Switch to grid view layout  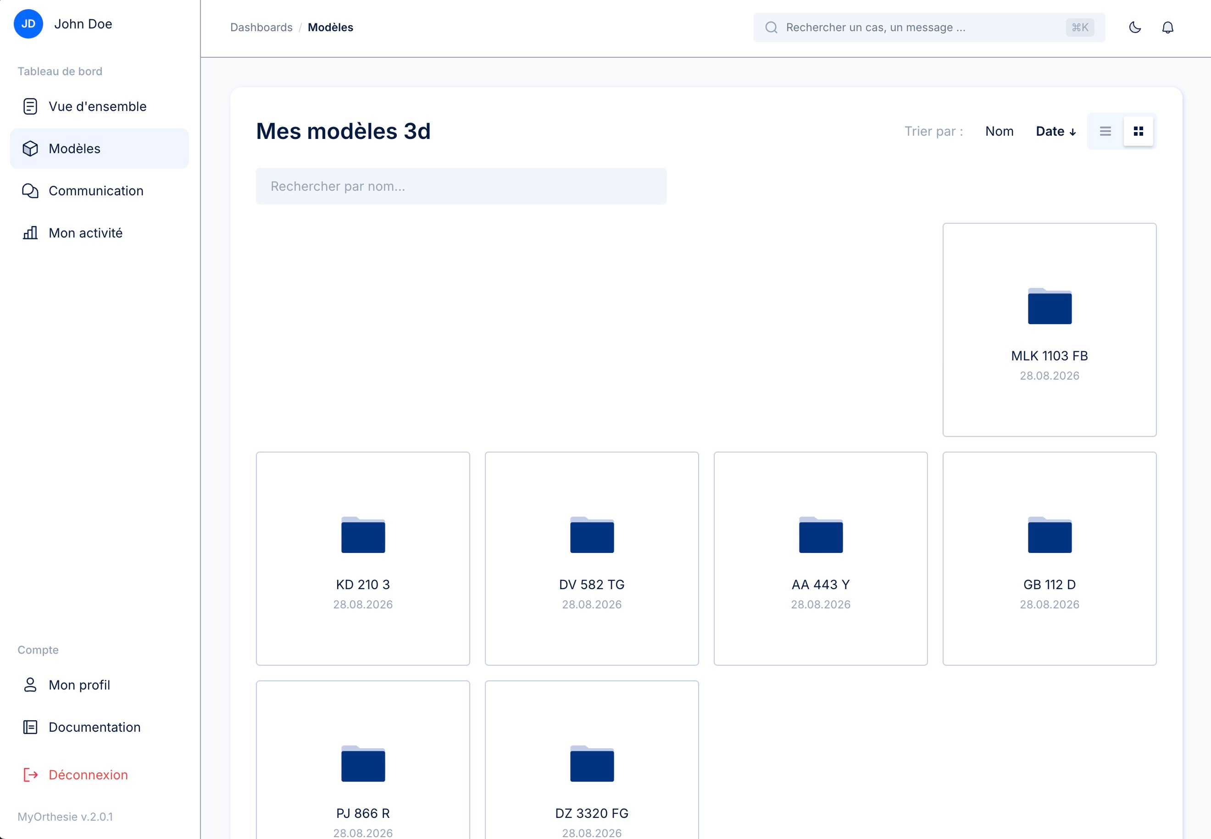coord(1139,132)
